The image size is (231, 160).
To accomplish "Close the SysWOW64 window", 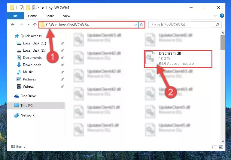I will (x=218, y=8).
